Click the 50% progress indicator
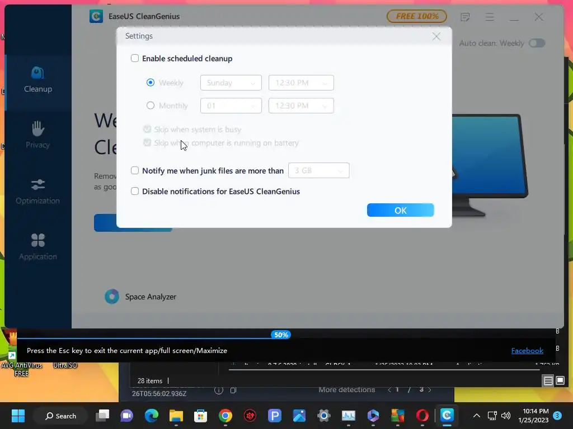The width and height of the screenshot is (573, 429). (x=281, y=335)
